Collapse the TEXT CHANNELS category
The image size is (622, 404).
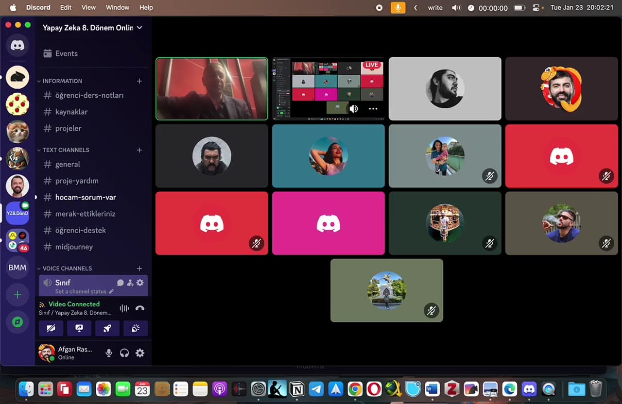point(66,150)
